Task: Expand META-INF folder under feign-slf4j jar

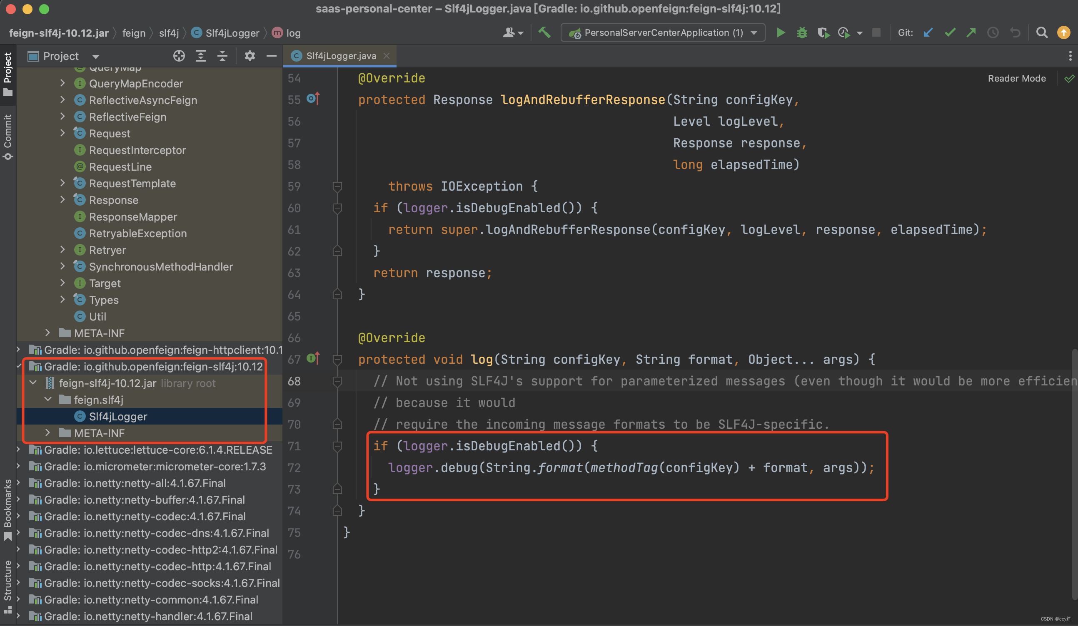Action: pos(47,433)
